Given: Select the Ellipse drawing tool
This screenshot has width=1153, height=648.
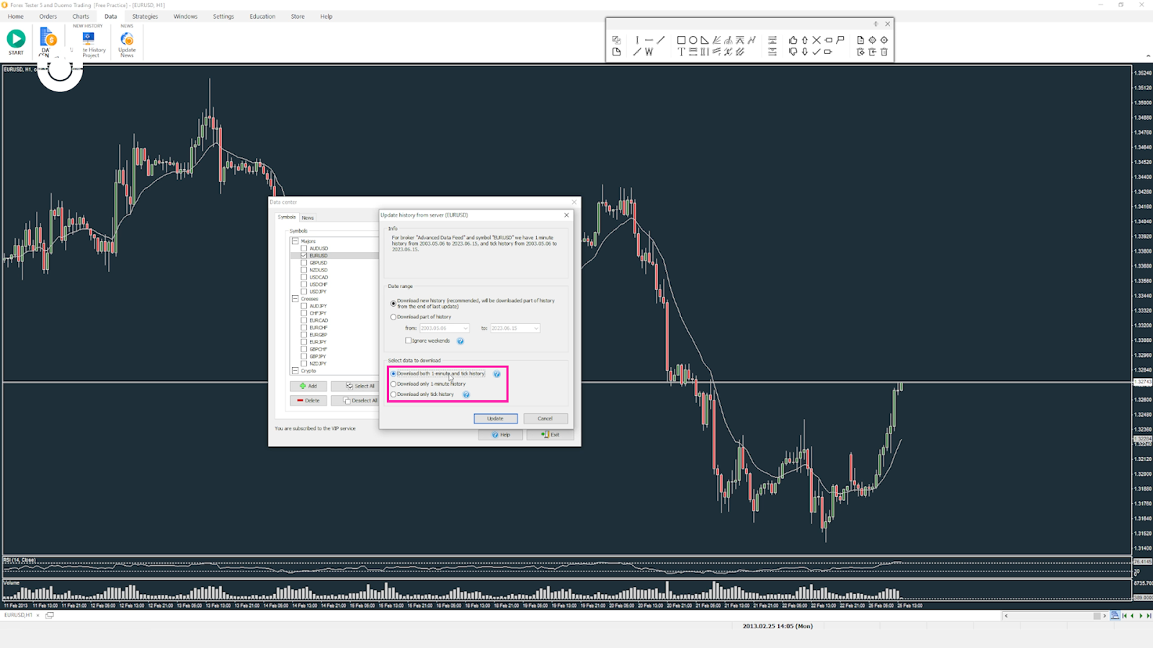Looking at the screenshot, I should click(x=693, y=40).
